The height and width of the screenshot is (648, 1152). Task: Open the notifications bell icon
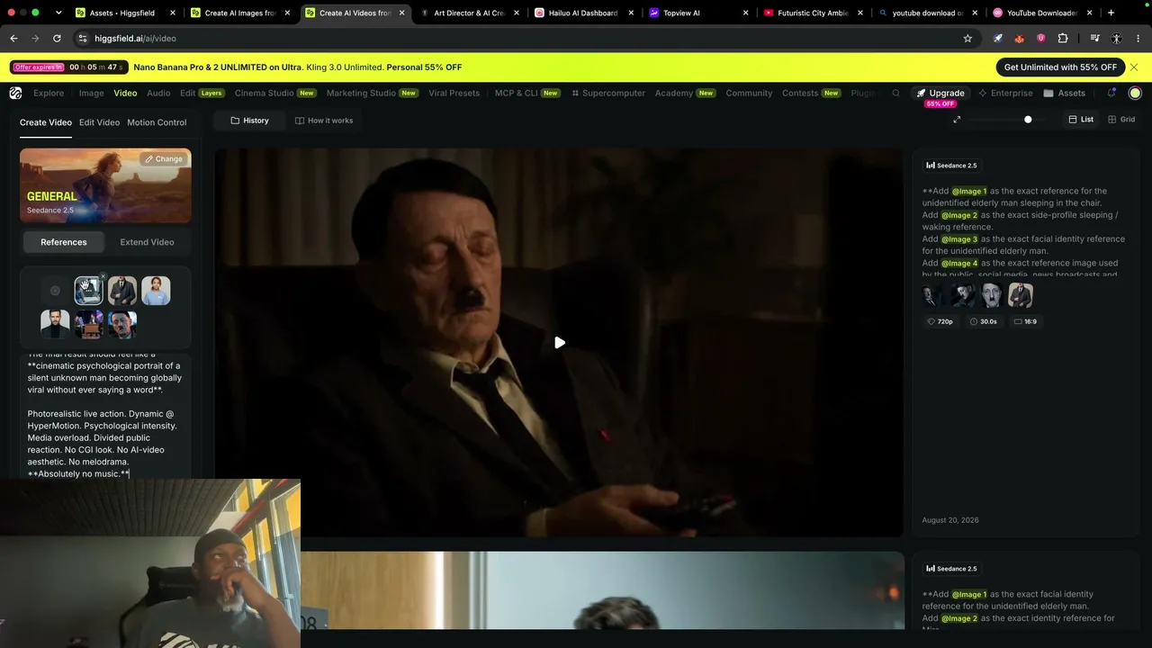click(1111, 93)
